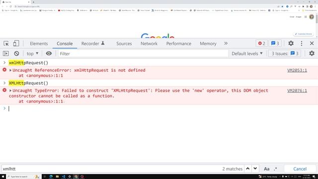Open the 3 Issues link
The height and width of the screenshot is (179, 318).
pyautogui.click(x=285, y=54)
